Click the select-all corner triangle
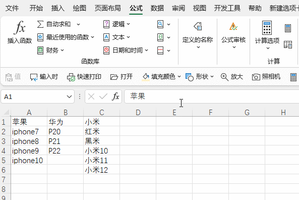 click(x=6, y=112)
